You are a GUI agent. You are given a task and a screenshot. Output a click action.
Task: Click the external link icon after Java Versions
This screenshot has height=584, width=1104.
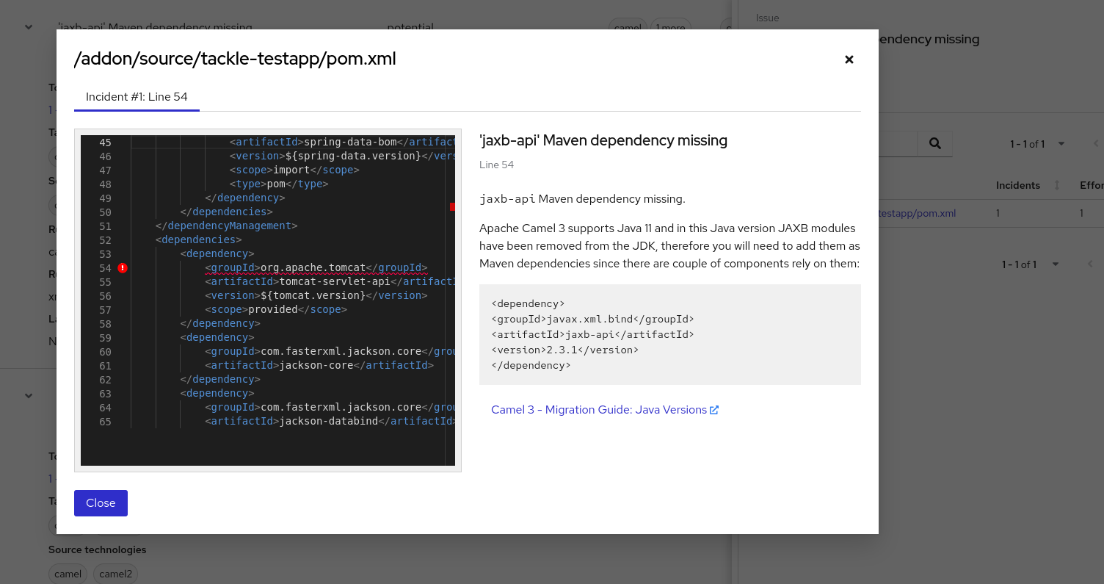[714, 410]
